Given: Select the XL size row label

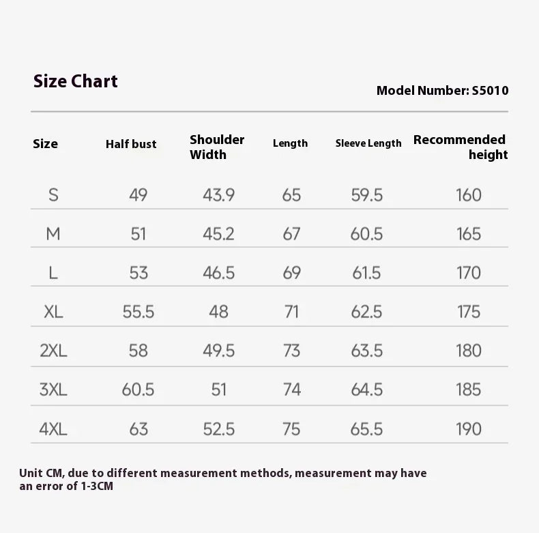Looking at the screenshot, I should coord(53,312).
